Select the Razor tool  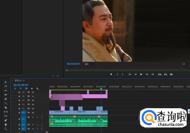point(6,107)
